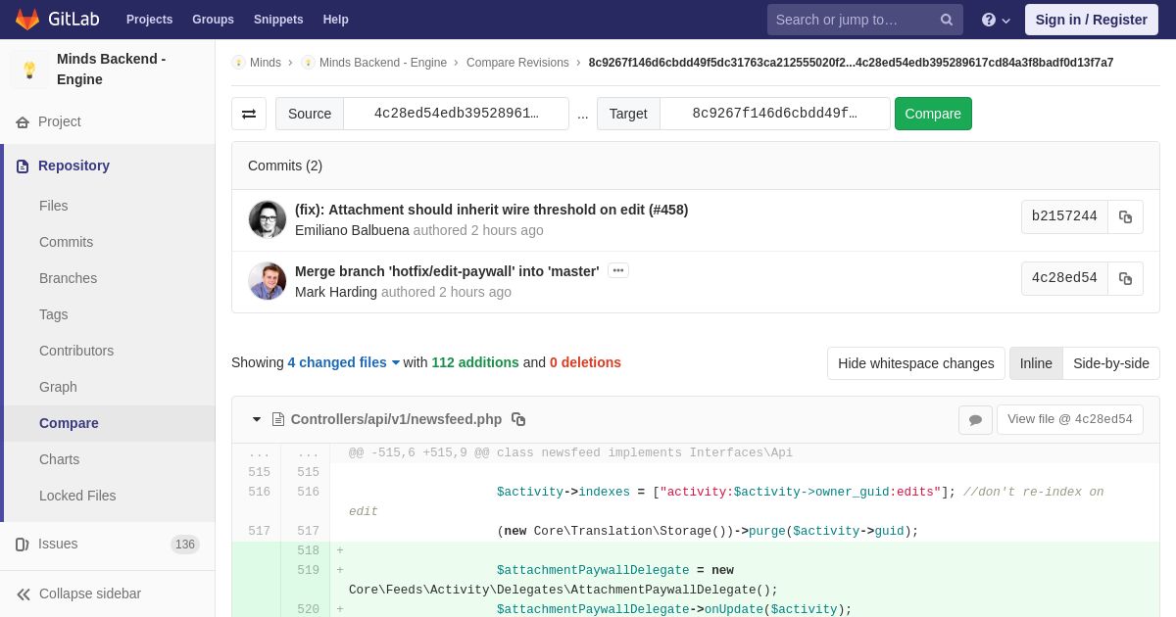Click the Issues count badge 136
Screen dimensions: 1176x617
click(185, 545)
